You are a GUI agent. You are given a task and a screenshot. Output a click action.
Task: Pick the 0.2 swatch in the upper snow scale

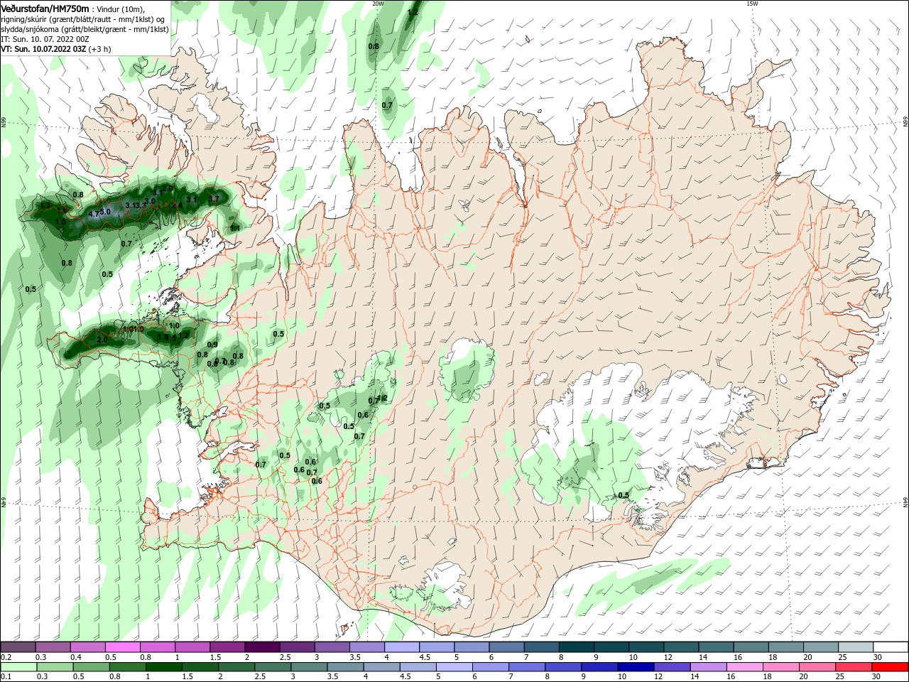tap(18, 647)
